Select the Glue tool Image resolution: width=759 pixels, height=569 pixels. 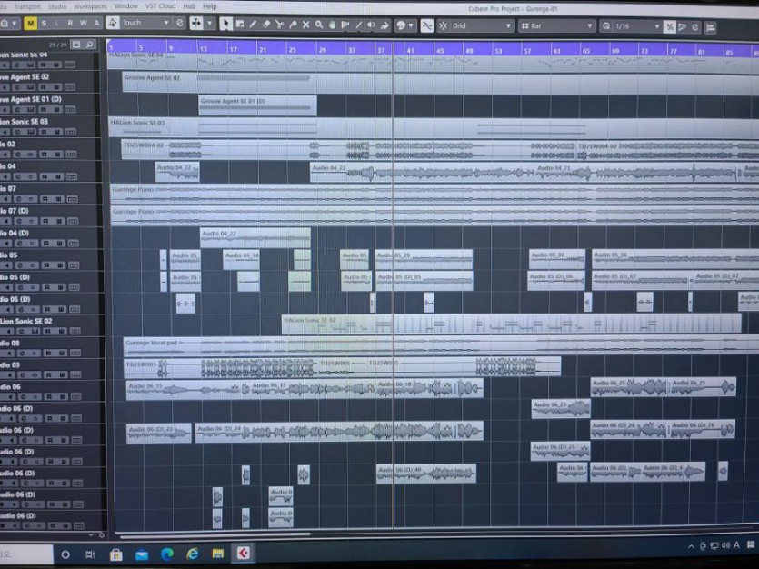click(293, 24)
